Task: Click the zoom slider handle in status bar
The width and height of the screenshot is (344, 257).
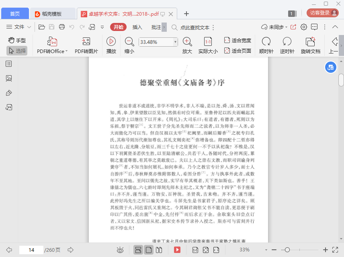Action: [287, 250]
